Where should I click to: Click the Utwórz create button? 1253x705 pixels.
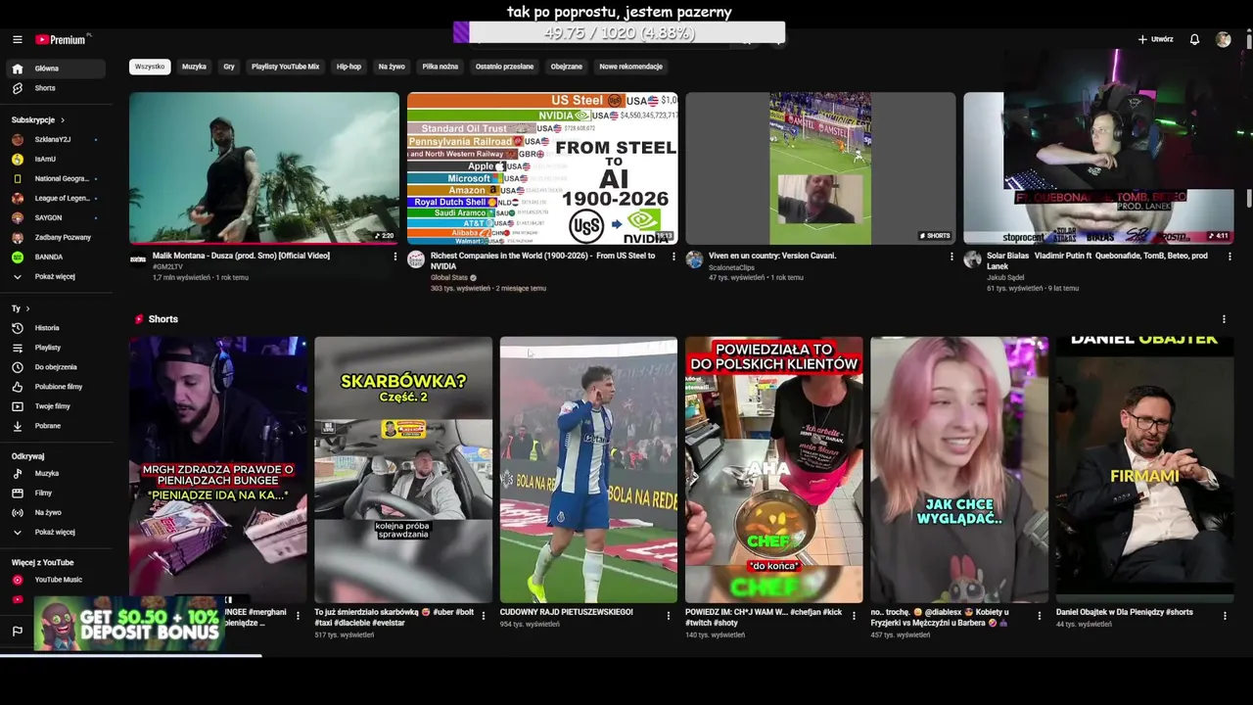click(x=1155, y=39)
